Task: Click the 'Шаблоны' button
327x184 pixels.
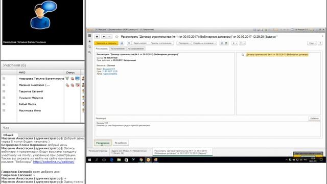Action: pos(315,118)
